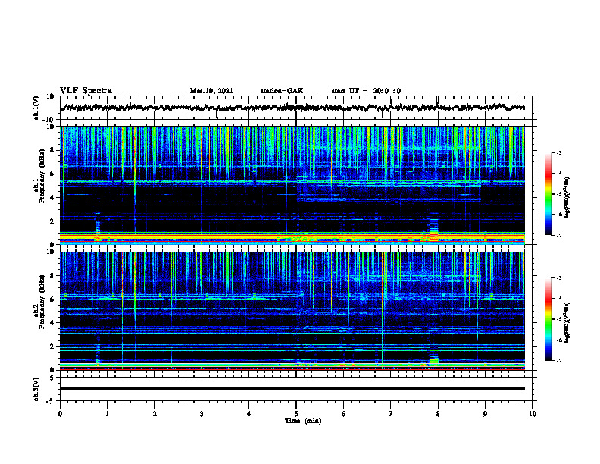Click time axis tick label "9"

click(x=485, y=414)
